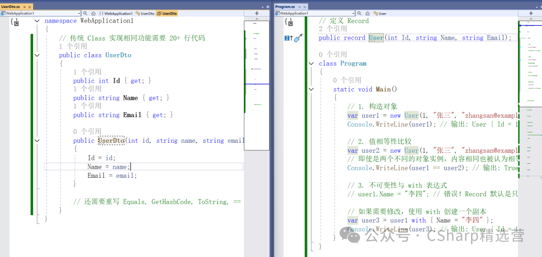Image resolution: width=542 pixels, height=257 pixels.
Task: Click the '0 个引用' CodeLens above Main
Action: 347,80
